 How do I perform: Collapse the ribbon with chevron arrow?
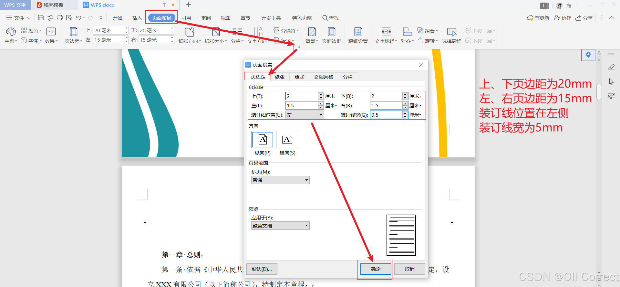[612, 18]
